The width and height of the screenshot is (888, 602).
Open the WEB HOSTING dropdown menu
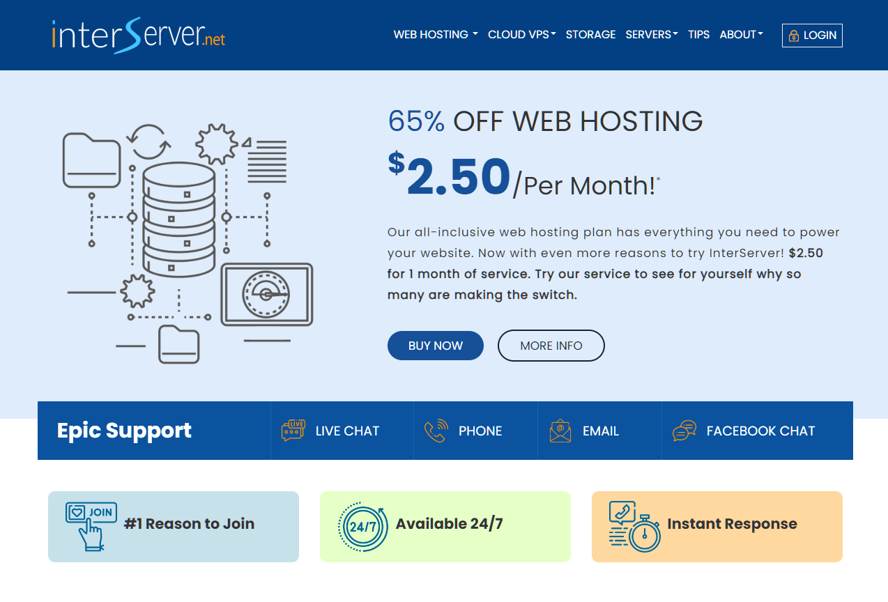tap(435, 34)
